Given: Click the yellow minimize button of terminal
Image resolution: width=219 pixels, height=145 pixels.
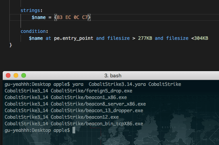Looking at the screenshot, I should click(16, 75).
